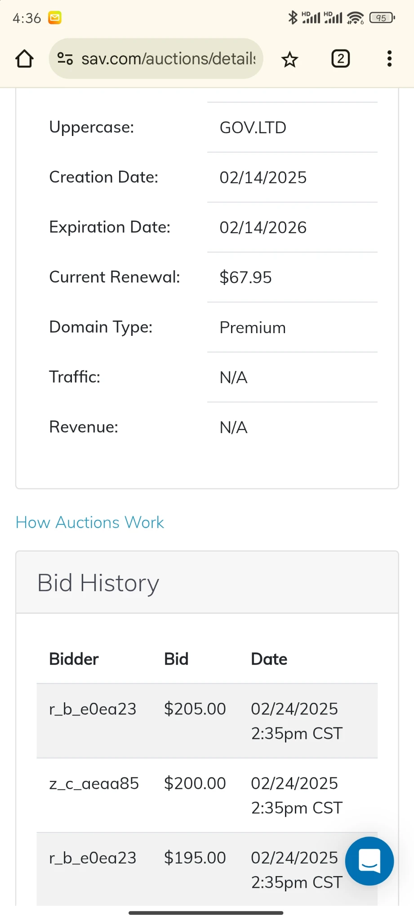The image size is (414, 922).
Task: Select the $205.00 bid by r_b_e0ea23
Action: (195, 709)
